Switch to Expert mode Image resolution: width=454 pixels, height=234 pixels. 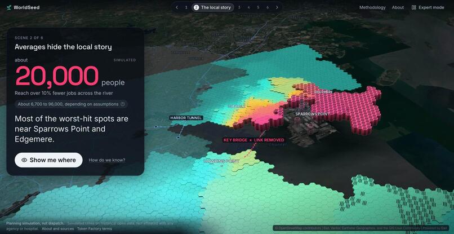pos(428,7)
